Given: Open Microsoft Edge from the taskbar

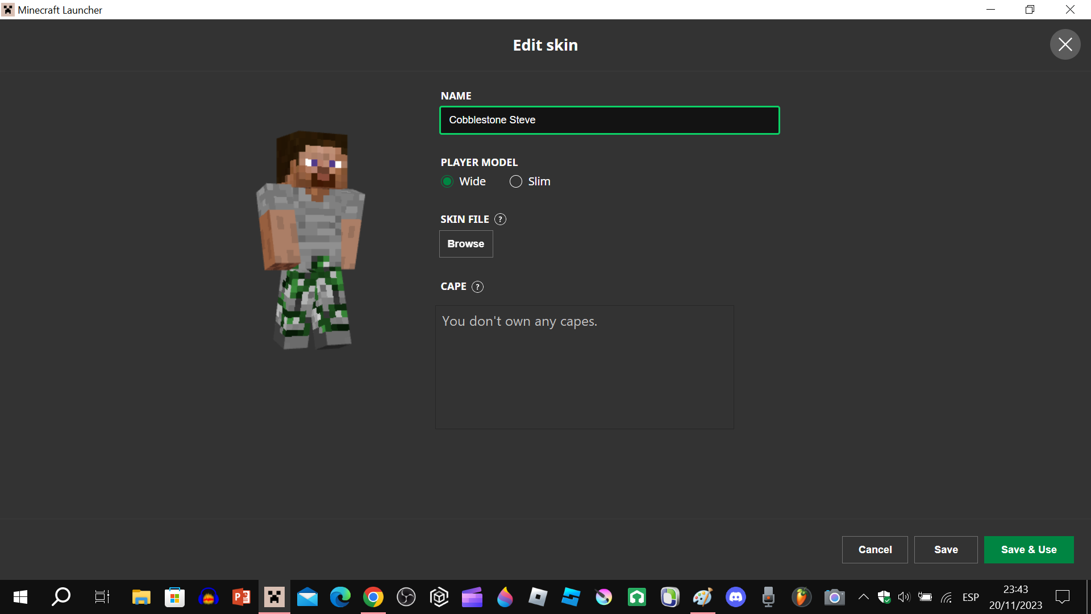Looking at the screenshot, I should pyautogui.click(x=340, y=597).
